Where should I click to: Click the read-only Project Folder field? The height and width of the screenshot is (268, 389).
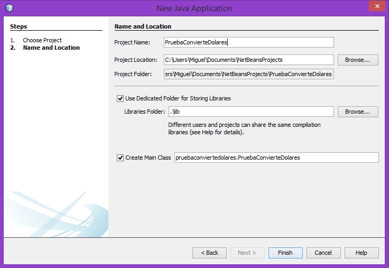pos(248,75)
